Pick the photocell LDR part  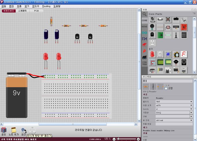[168, 27]
